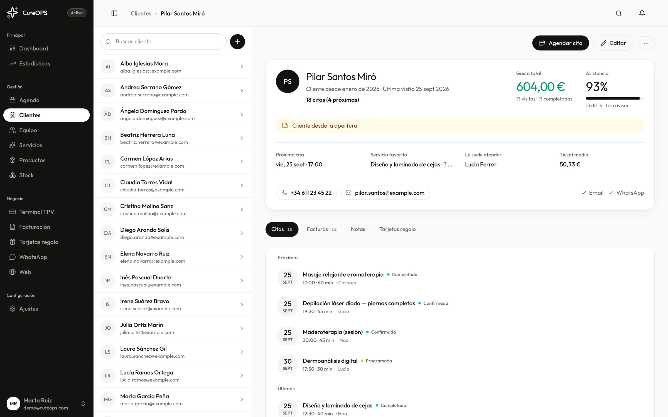Screen dimensions: 668x417
Task: Click the Activa status badge
Action: [77, 13]
